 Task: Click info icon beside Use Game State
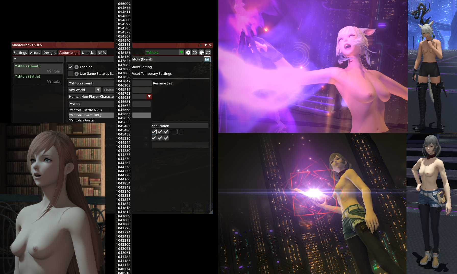point(76,74)
